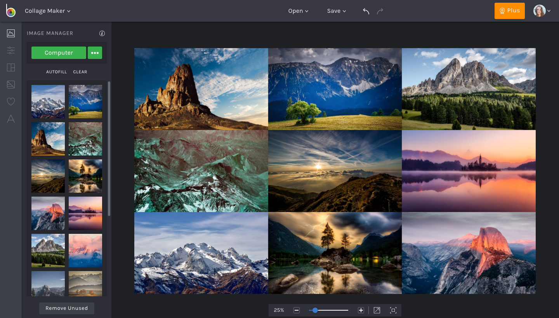The height and width of the screenshot is (318, 559).
Task: Click the fit to screen icon
Action: [393, 310]
